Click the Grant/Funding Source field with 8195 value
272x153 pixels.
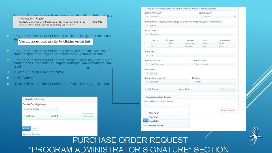171,16
